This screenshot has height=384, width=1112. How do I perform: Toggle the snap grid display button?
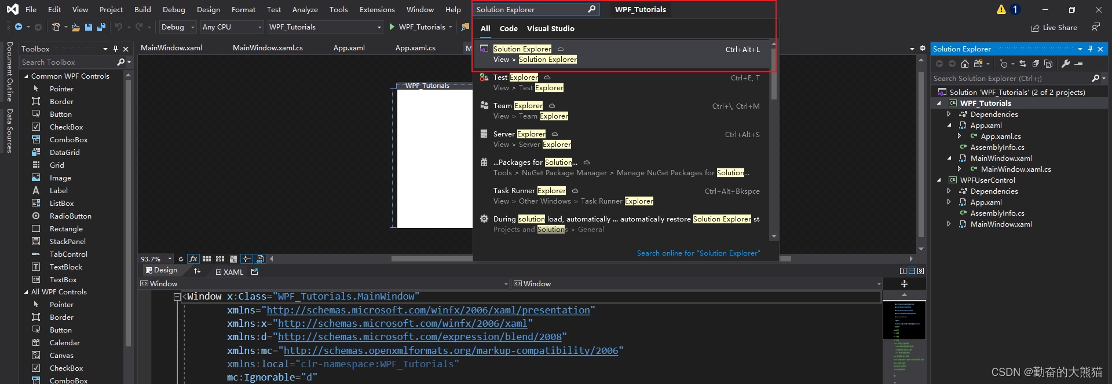pos(207,259)
